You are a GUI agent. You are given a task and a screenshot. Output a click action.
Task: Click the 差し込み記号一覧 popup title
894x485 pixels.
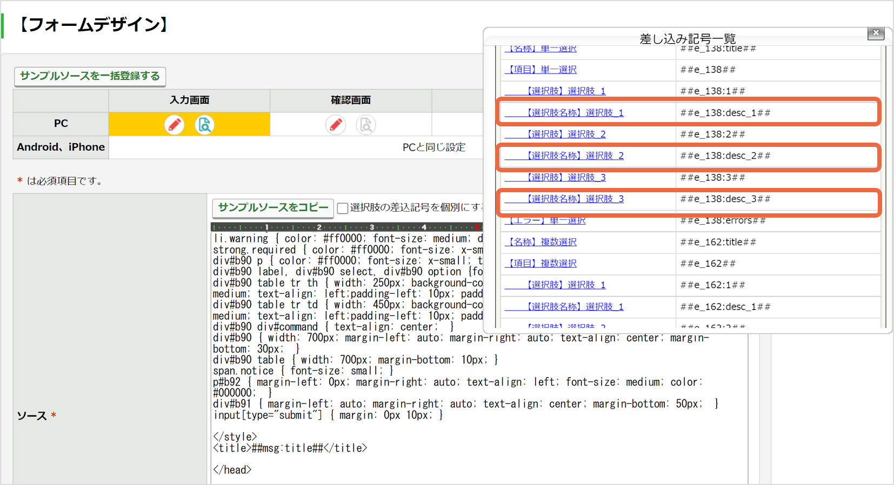click(688, 38)
